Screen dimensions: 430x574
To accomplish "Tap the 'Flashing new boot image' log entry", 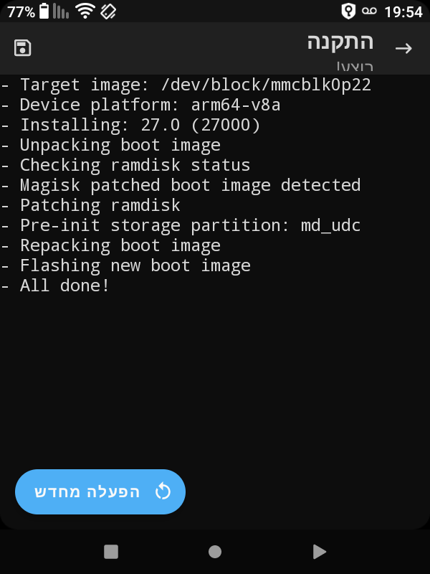I will click(x=129, y=265).
